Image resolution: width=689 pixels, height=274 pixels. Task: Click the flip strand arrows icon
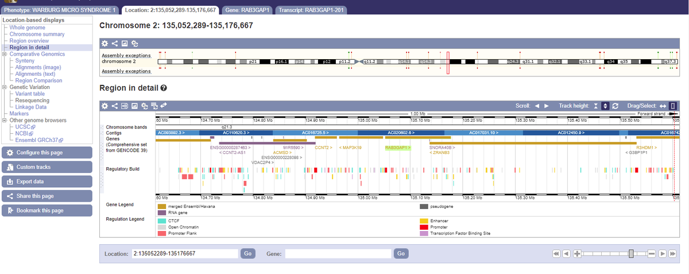click(164, 106)
